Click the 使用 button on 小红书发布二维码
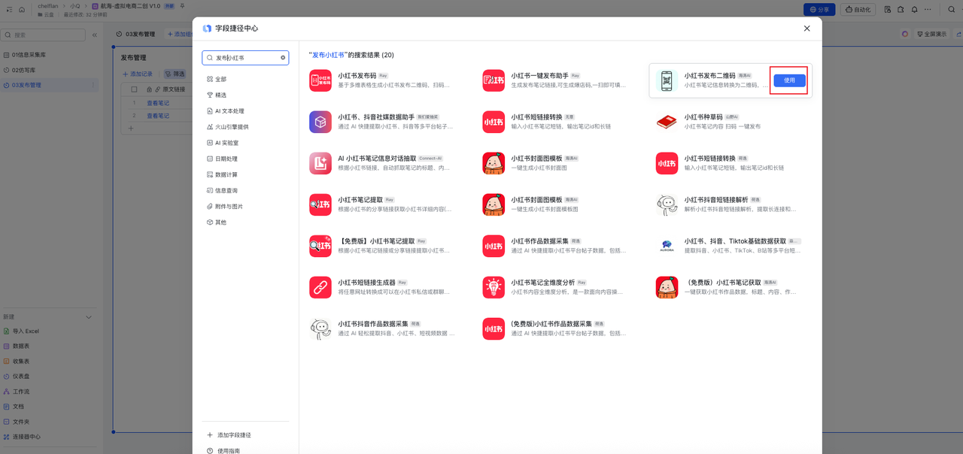963x454 pixels. 789,80
